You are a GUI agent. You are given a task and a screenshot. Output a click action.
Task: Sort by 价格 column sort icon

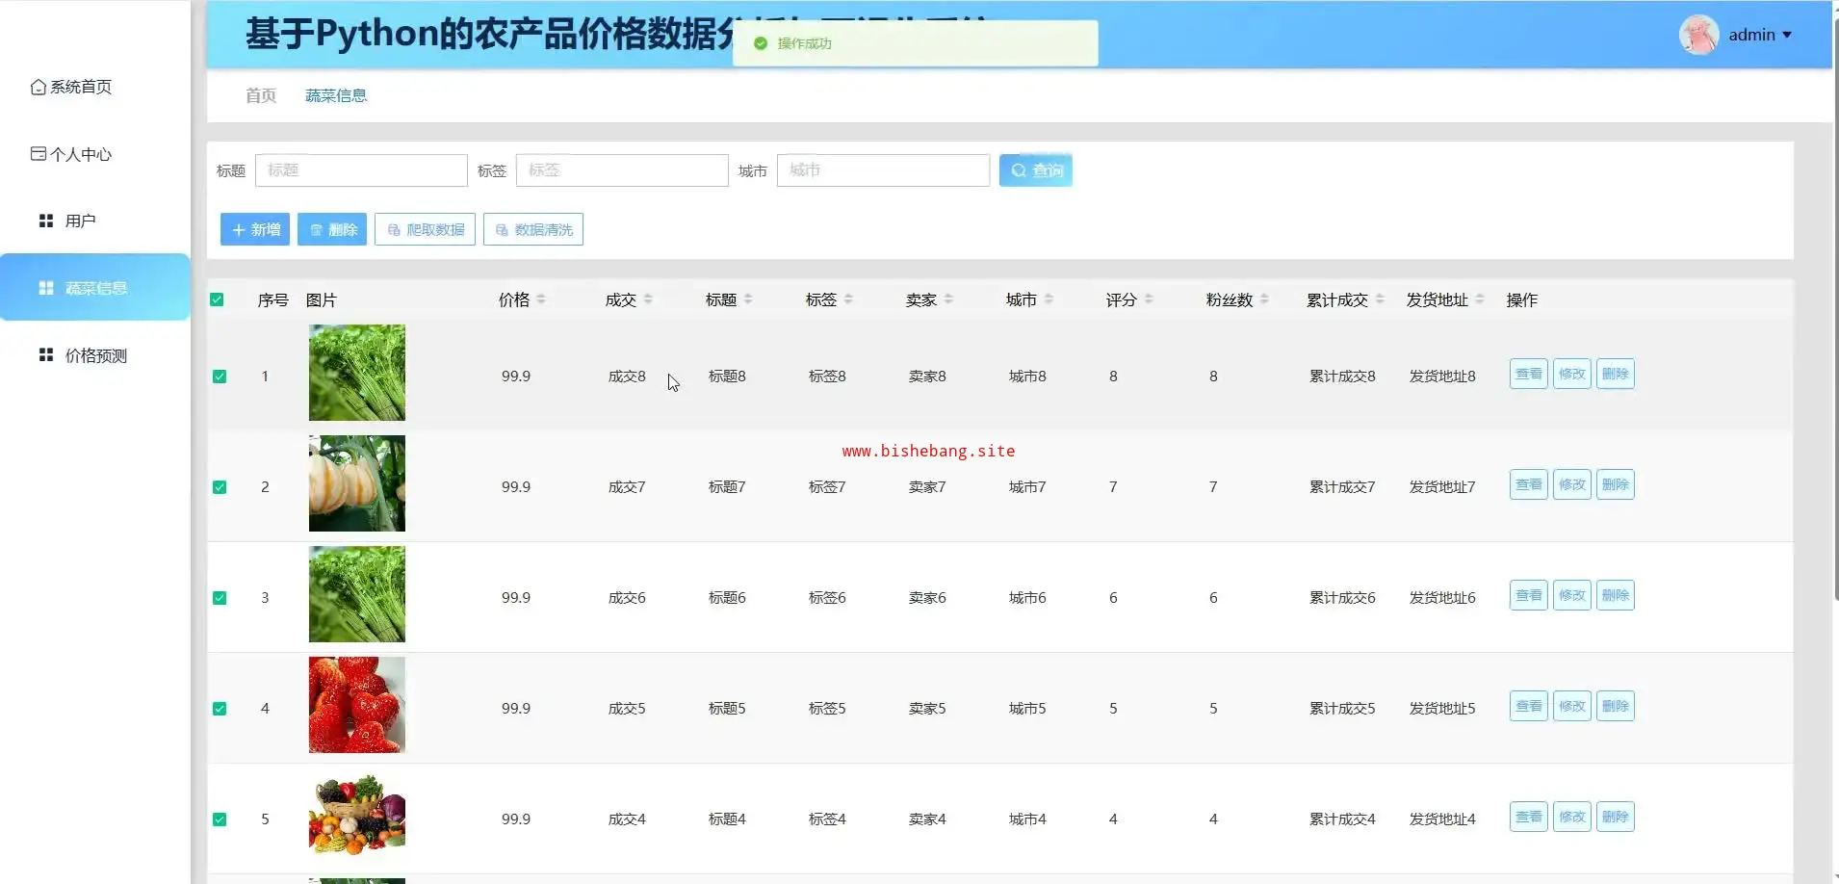[541, 299]
